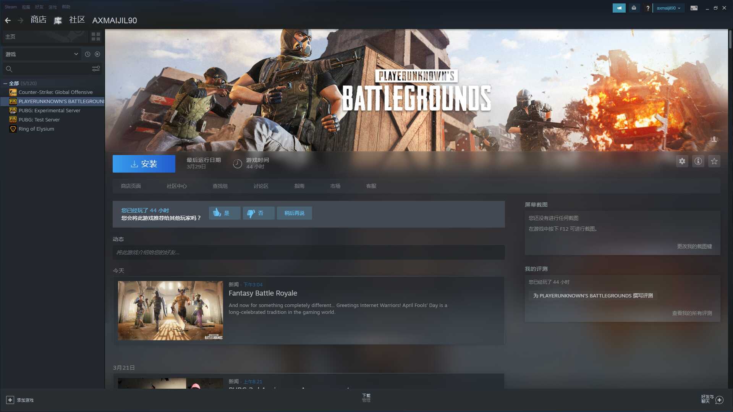Click friends-who-play icon on banner
This screenshot has width=733, height=412.
[x=714, y=139]
